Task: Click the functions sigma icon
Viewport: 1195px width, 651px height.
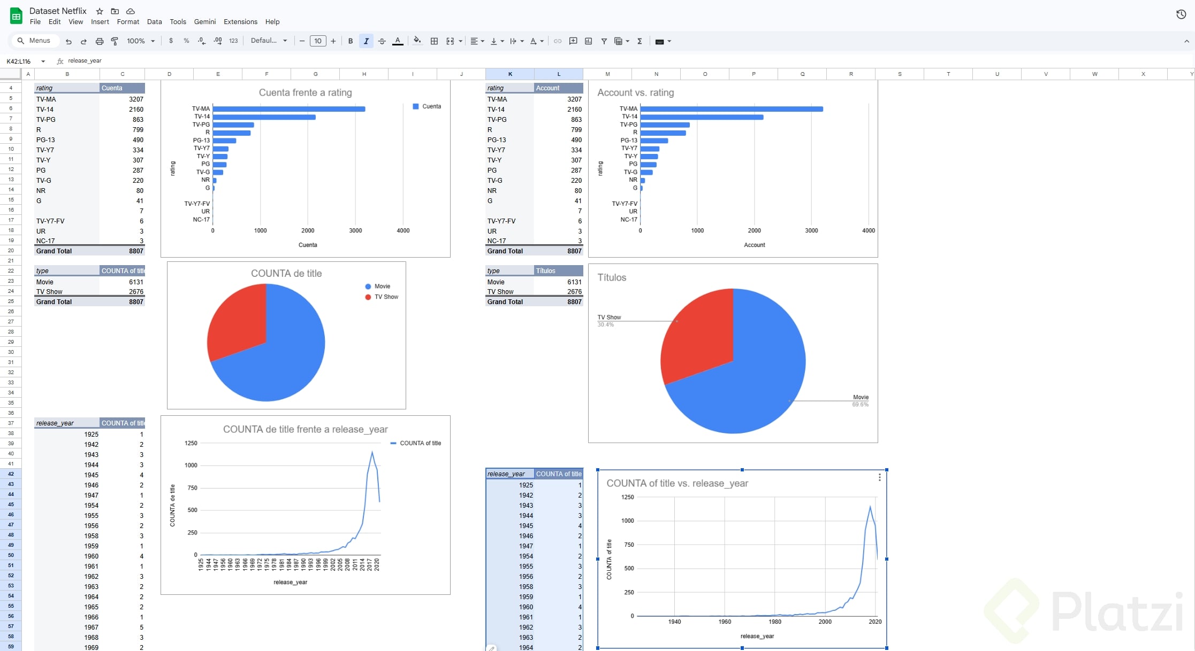Action: point(640,41)
